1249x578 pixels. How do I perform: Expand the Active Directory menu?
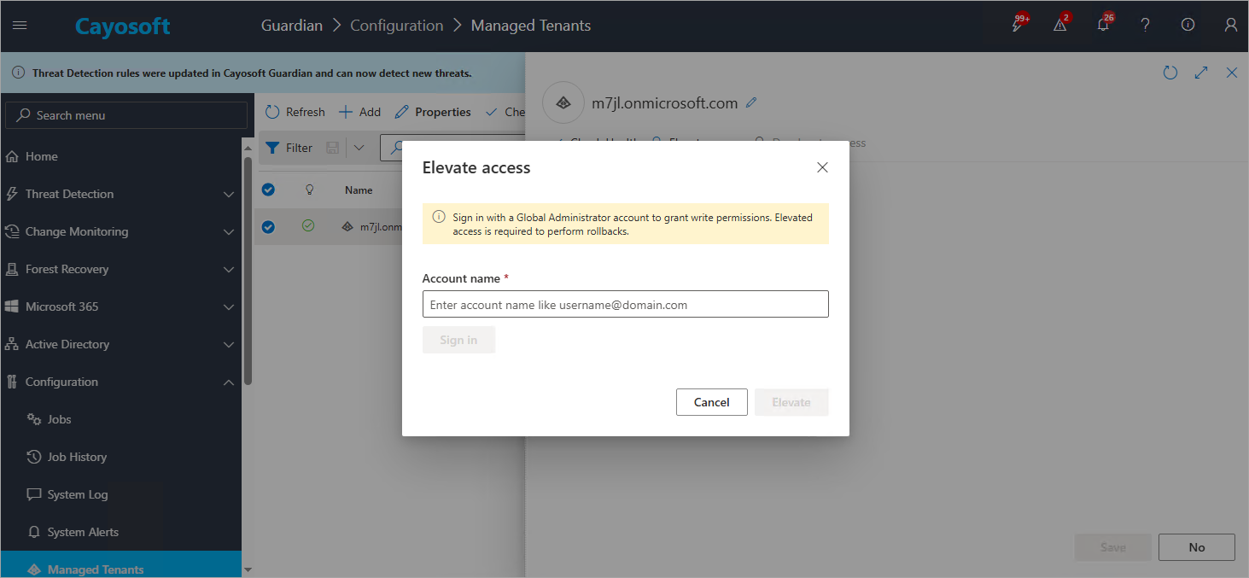(x=121, y=344)
